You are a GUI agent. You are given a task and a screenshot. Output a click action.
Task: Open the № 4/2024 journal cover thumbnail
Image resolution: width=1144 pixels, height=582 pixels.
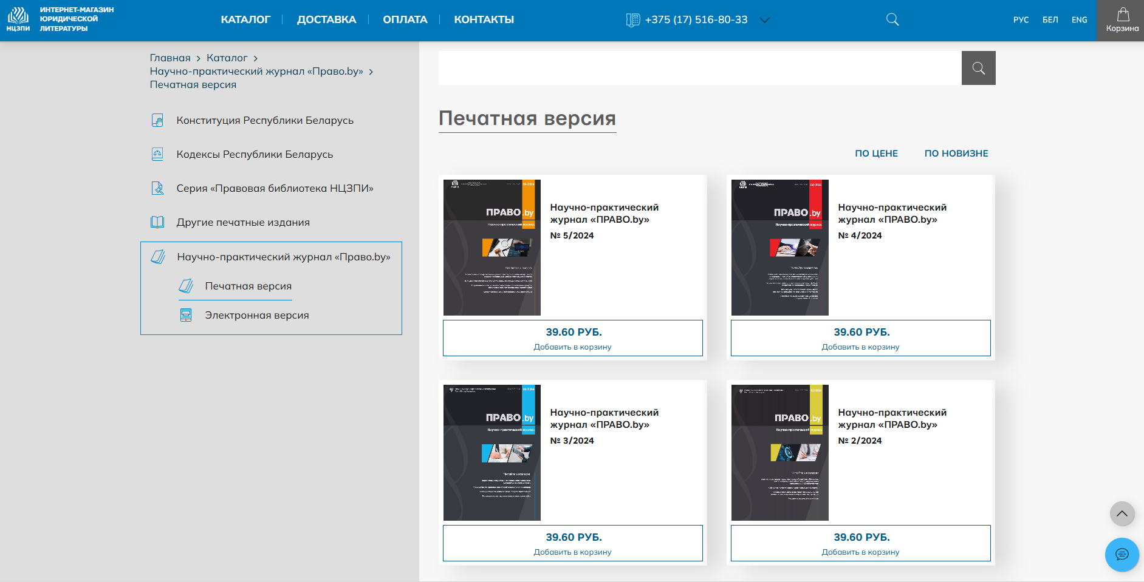[x=779, y=248]
